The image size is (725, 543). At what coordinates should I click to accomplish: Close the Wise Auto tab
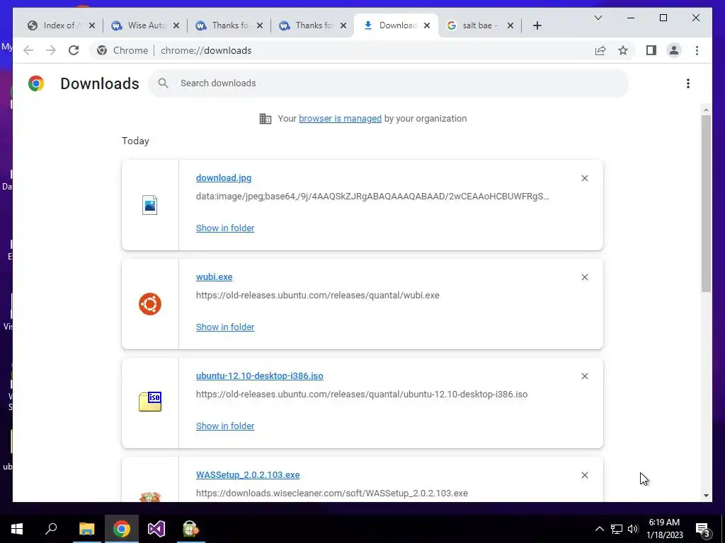[176, 25]
